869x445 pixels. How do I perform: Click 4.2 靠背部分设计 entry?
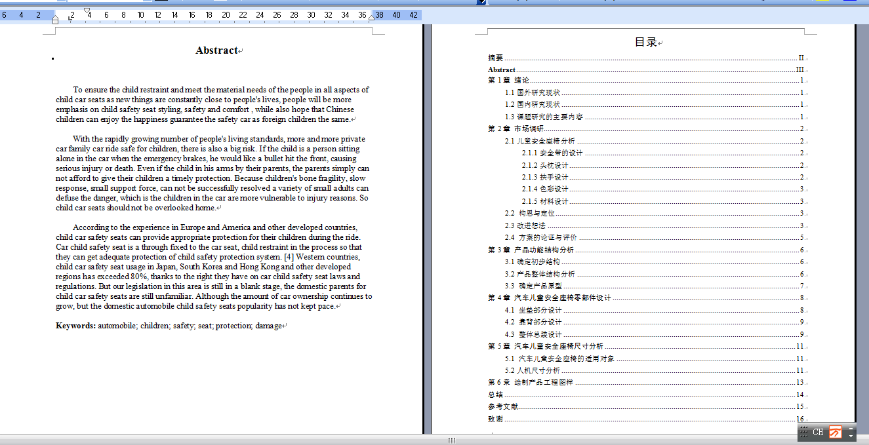[656, 322]
